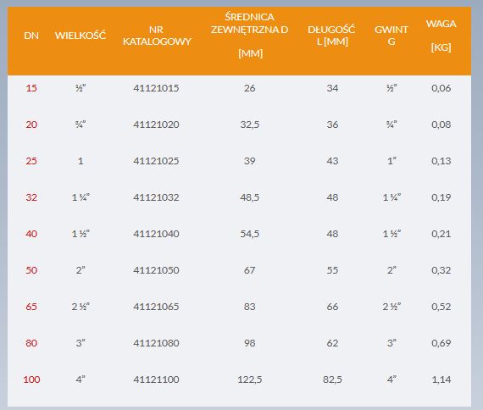Click the DŁUGOŚĆ L [MM] header

(332, 36)
